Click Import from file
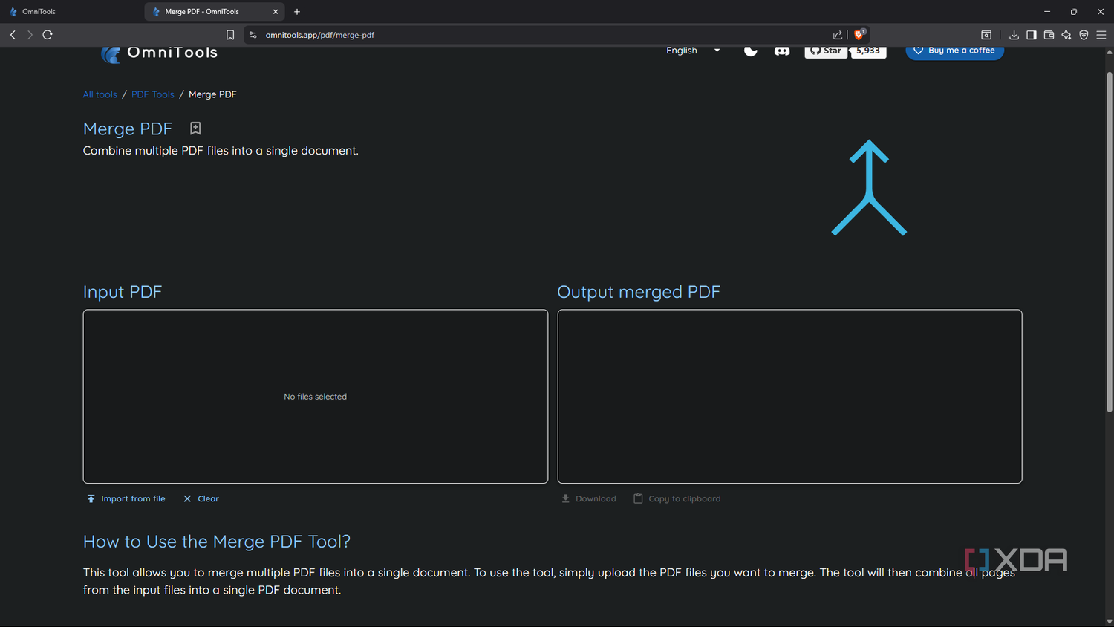Image resolution: width=1114 pixels, height=627 pixels. tap(126, 498)
